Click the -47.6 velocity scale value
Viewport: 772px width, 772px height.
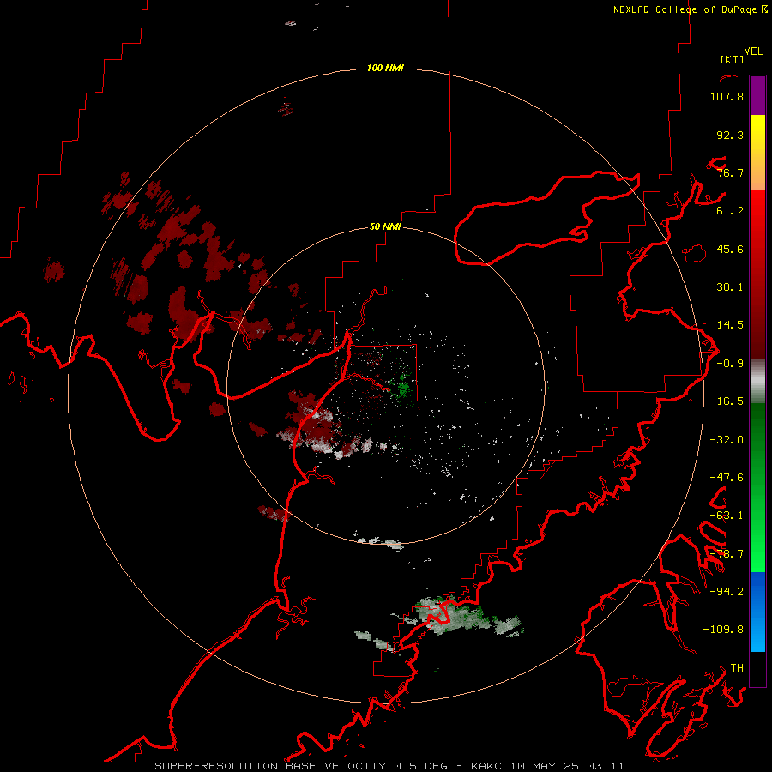tap(727, 478)
